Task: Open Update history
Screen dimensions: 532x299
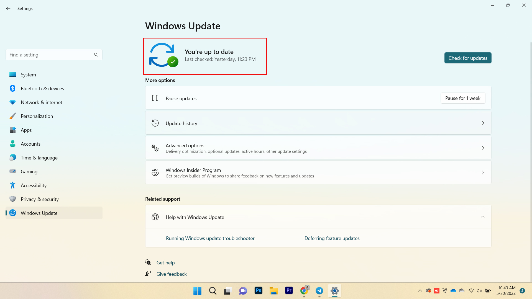Action: click(x=318, y=123)
